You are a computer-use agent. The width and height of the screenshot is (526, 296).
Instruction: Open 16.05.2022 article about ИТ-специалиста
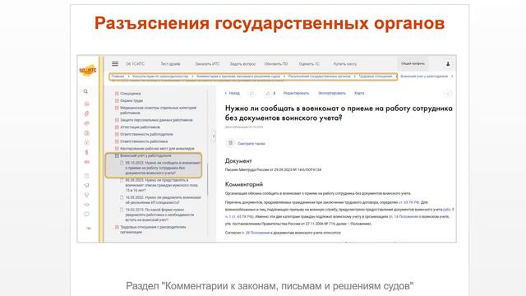(164, 200)
